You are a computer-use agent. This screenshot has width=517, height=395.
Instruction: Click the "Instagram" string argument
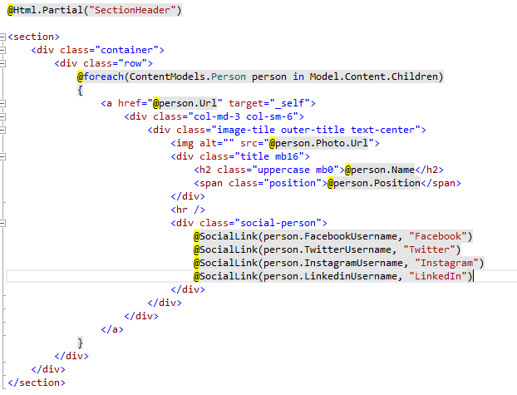point(447,264)
